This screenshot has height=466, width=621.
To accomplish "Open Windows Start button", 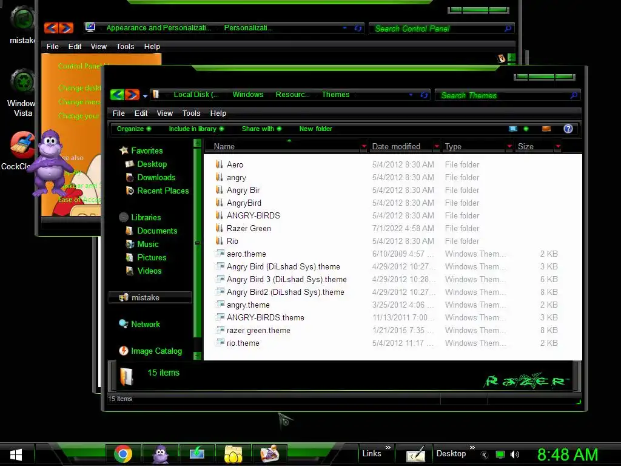I will coord(16,454).
